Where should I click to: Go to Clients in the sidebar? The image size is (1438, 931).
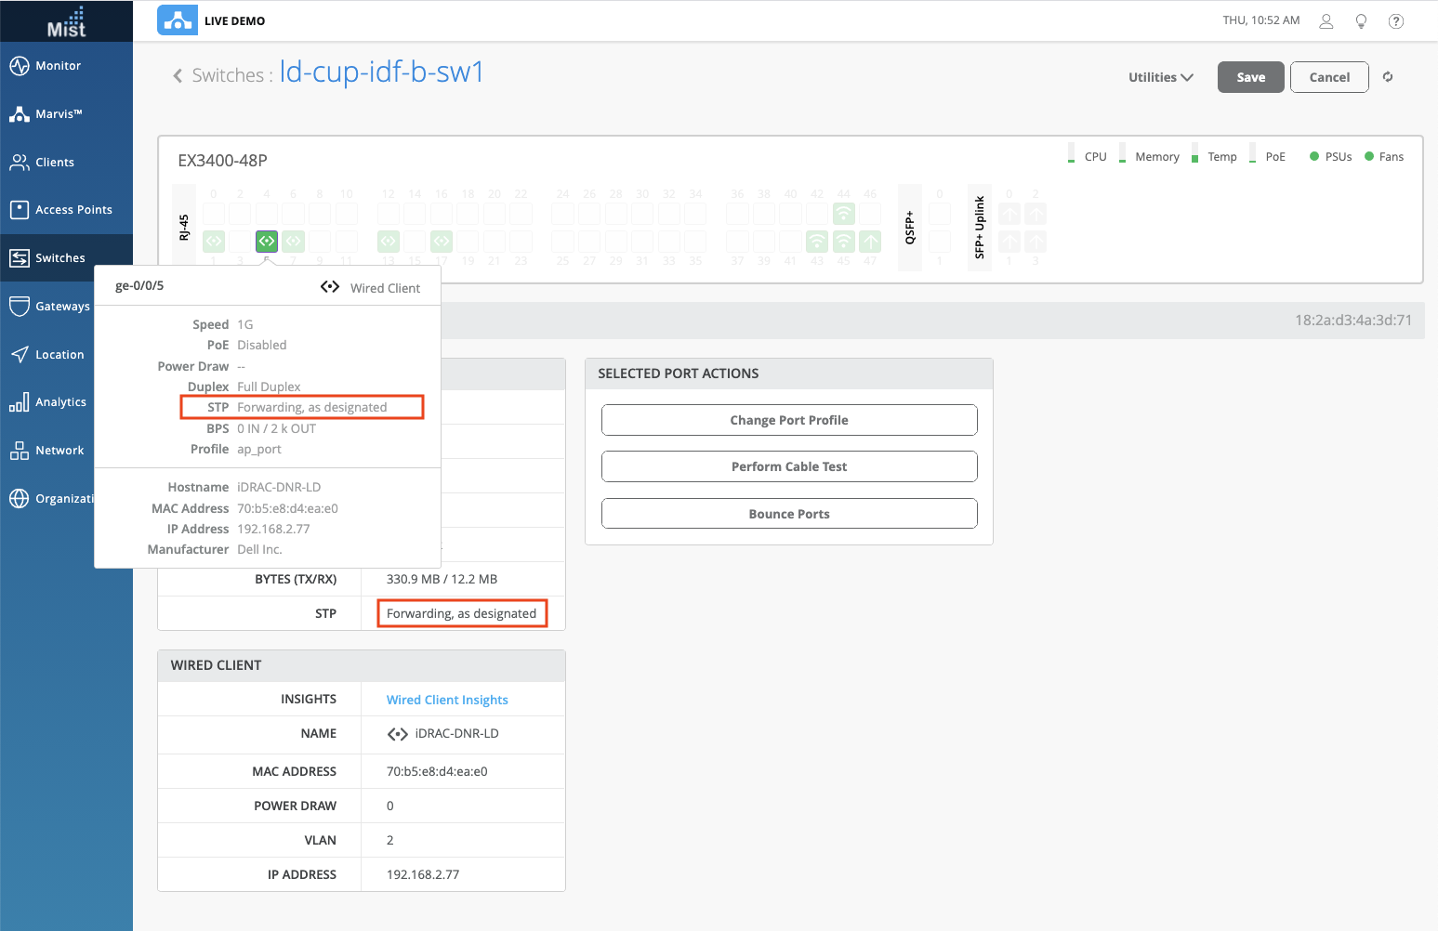pos(54,163)
